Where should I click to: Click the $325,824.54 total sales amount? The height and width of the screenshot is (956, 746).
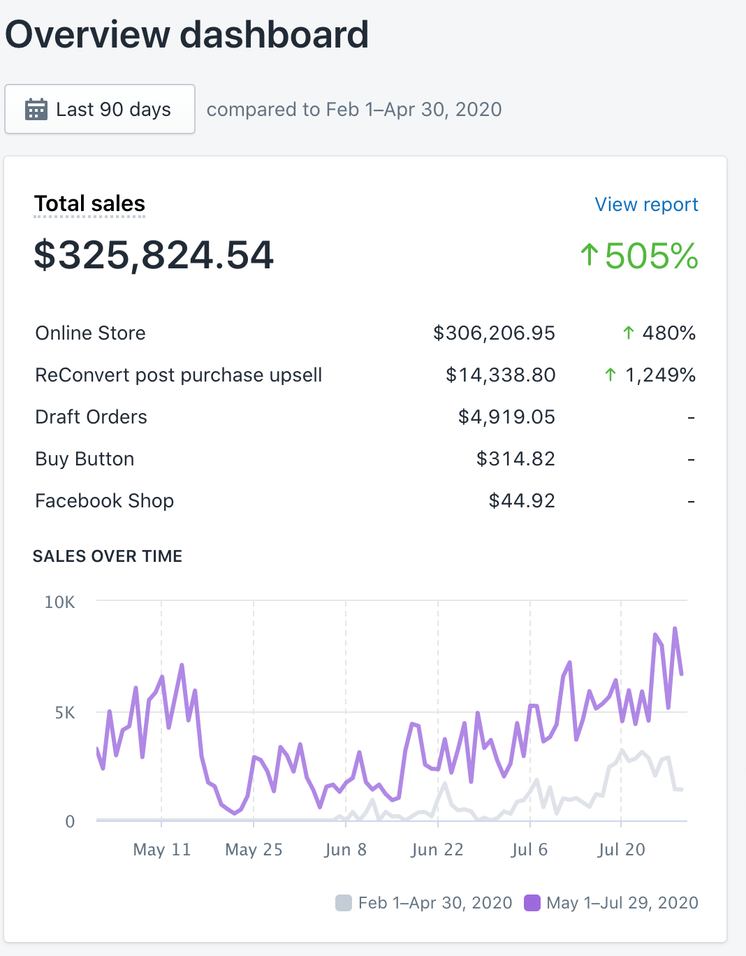click(x=154, y=254)
